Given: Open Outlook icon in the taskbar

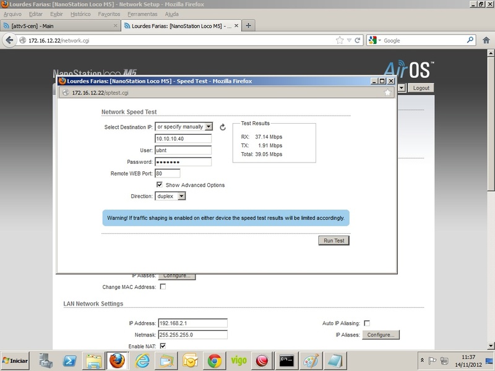Looking at the screenshot, I should click(190, 360).
